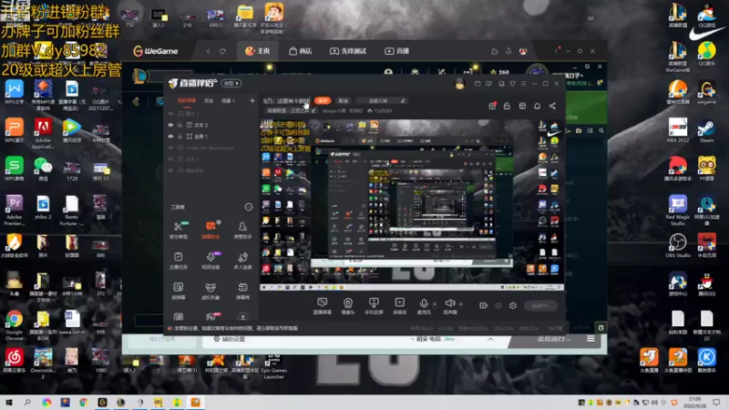The height and width of the screenshot is (410, 729).
Task: Open the 读弹幕 tool in toolbox
Action: (x=178, y=291)
